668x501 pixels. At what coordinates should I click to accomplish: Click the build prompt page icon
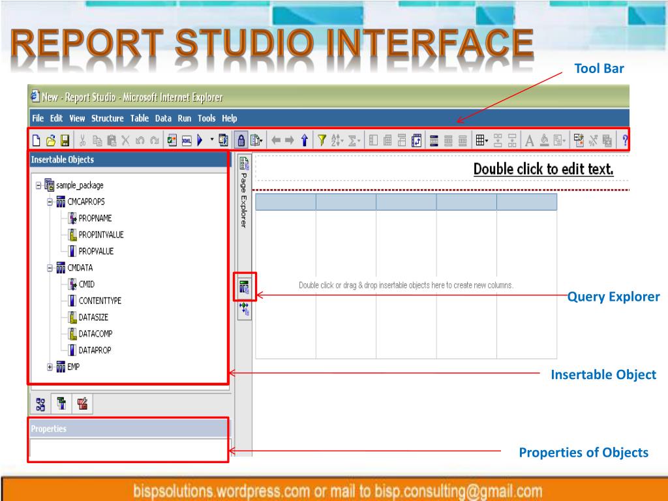click(x=579, y=140)
